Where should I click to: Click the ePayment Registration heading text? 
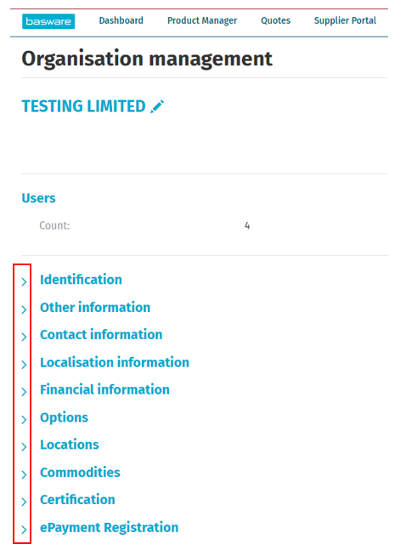(109, 528)
